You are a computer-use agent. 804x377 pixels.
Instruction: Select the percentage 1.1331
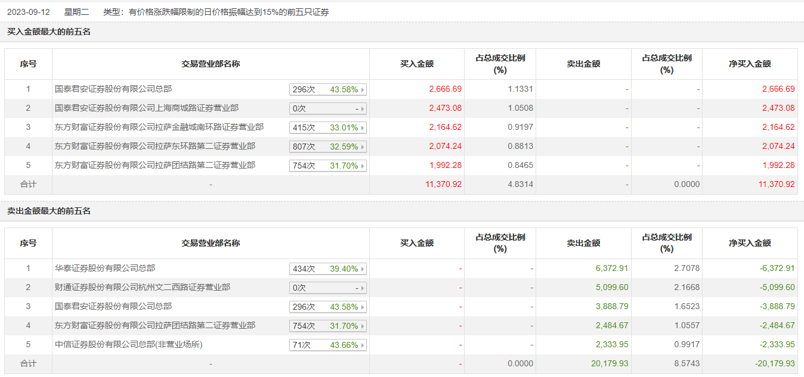(x=521, y=89)
